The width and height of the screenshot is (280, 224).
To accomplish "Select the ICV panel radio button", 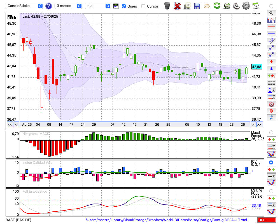I will [x=271, y=163].
